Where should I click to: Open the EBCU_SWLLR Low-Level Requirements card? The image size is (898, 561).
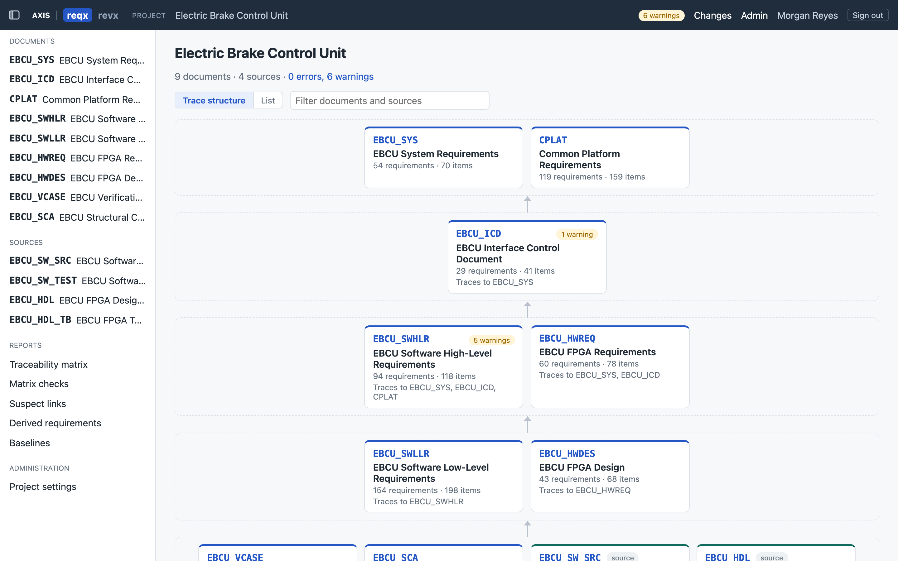pyautogui.click(x=443, y=477)
